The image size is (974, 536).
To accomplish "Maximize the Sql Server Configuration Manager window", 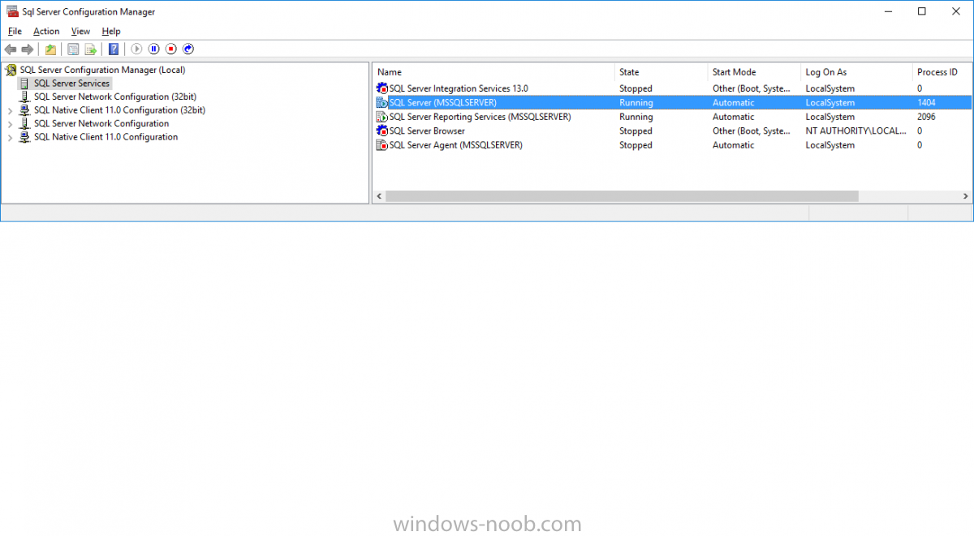I will (x=921, y=11).
